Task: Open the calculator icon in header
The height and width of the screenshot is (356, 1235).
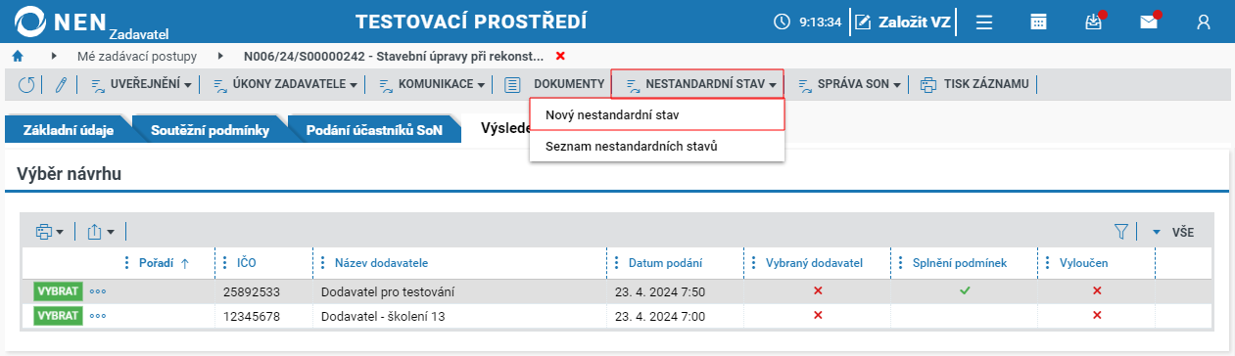Action: tap(1039, 22)
